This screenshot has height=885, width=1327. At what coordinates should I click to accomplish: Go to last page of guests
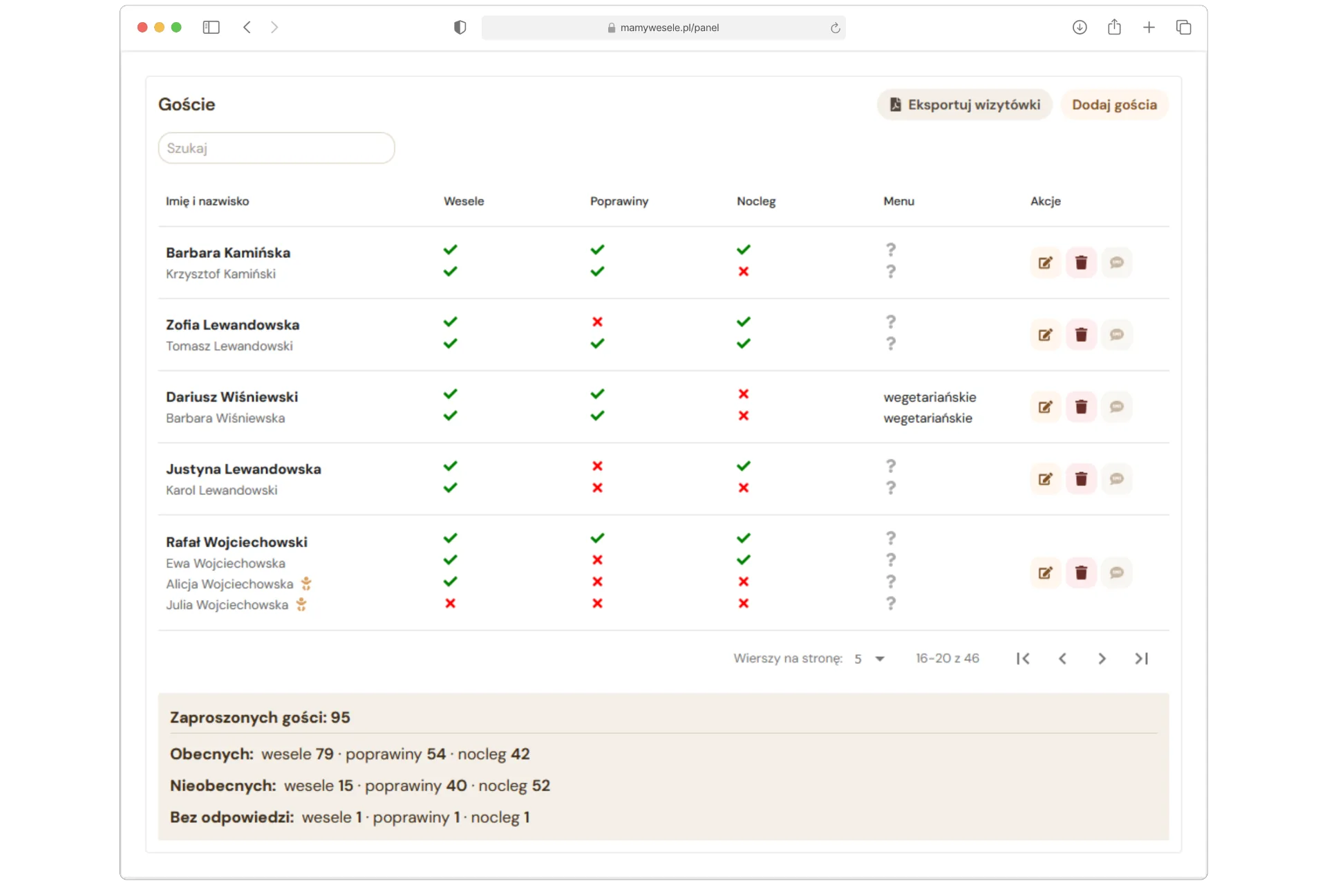1141,658
